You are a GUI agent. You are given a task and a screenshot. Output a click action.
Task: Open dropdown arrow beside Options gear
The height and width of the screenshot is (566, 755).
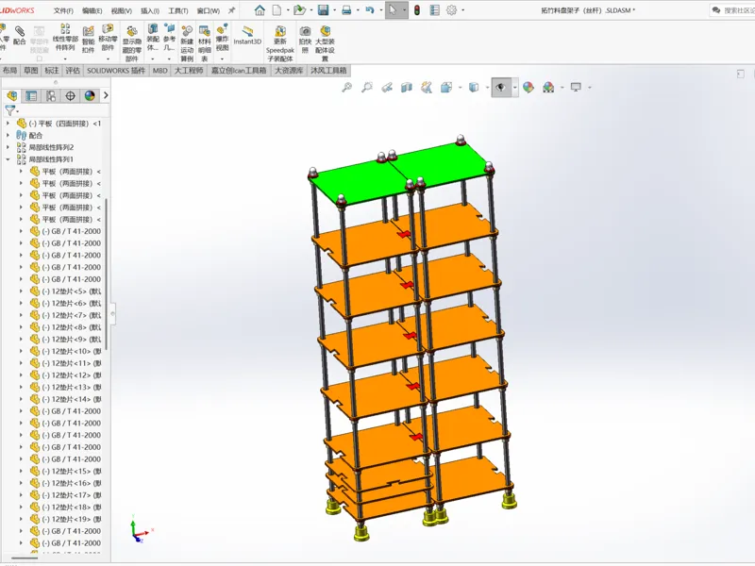coord(463,10)
